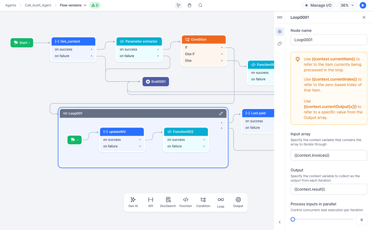Open the zoom percentage dropdown

click(x=347, y=5)
